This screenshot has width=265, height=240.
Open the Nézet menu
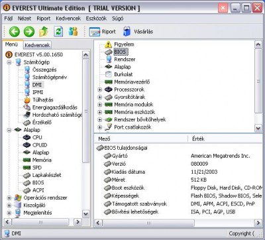[25, 19]
